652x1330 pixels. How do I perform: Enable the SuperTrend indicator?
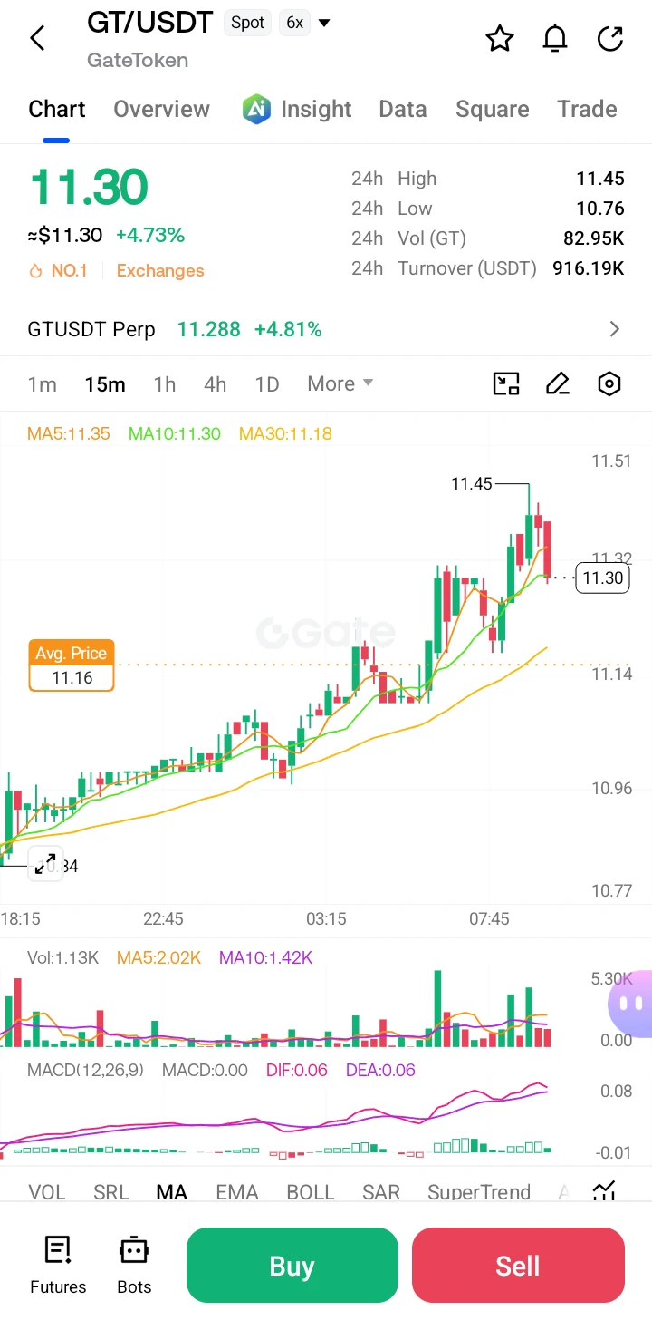pos(479,1191)
